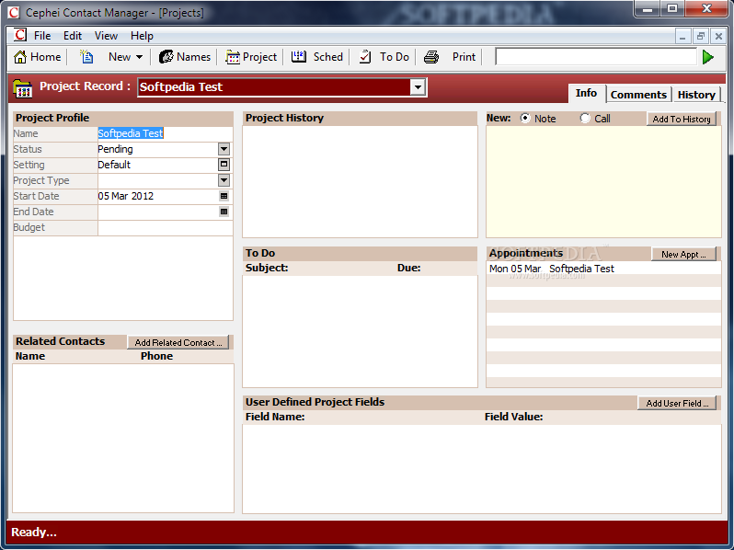Select the Mon 05 Mar appointment row
The height and width of the screenshot is (550, 734).
pyautogui.click(x=603, y=269)
